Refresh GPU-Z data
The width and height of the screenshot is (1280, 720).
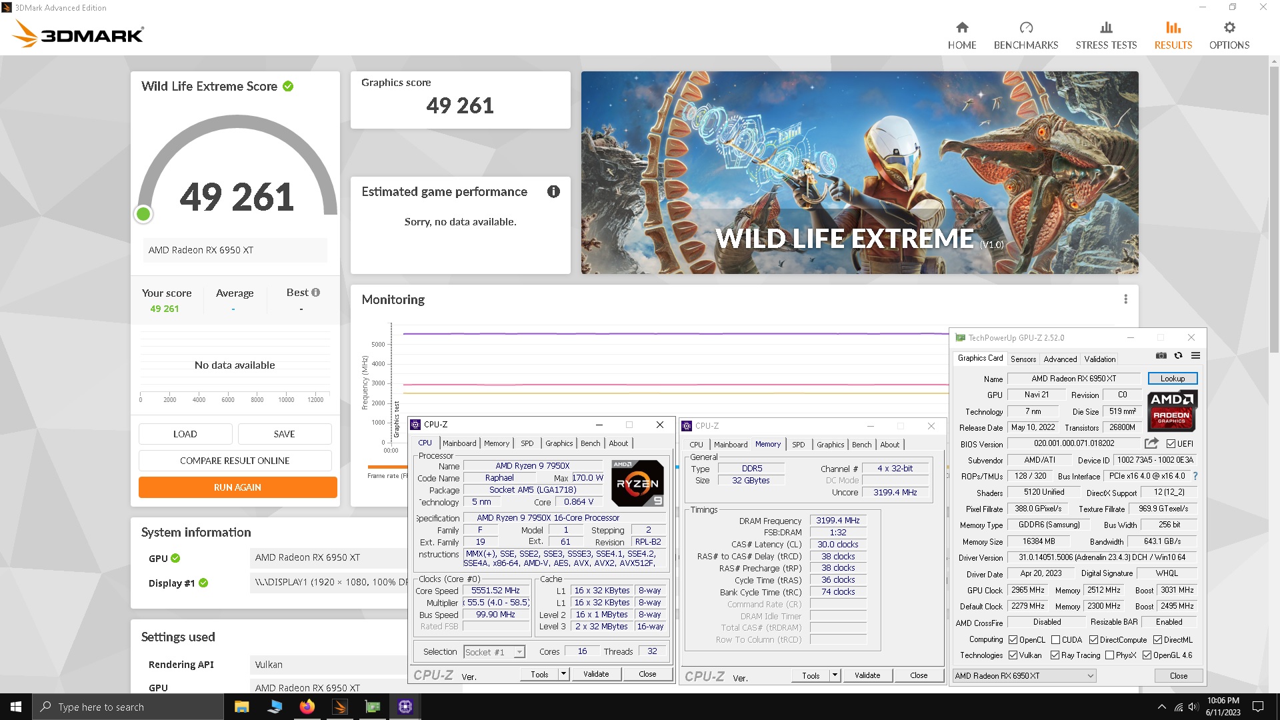point(1179,356)
